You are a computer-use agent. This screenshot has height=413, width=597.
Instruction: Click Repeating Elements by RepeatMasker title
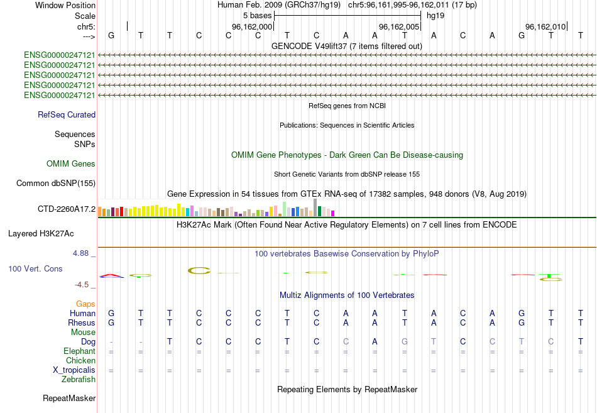(348, 389)
